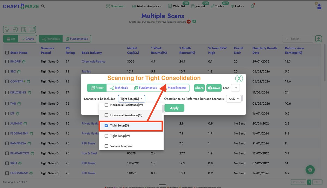This screenshot has height=188, width=327.
Task: Click the Apply button
Action: point(174,108)
